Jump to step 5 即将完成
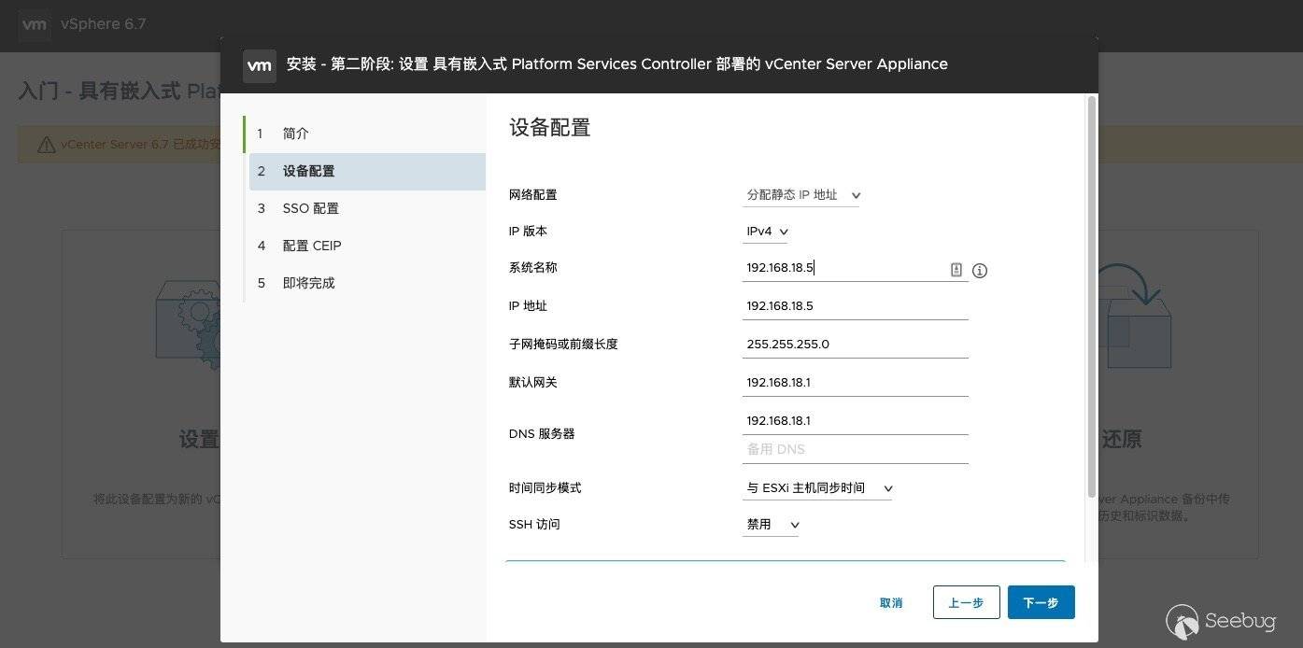This screenshot has width=1303, height=648. coord(308,283)
